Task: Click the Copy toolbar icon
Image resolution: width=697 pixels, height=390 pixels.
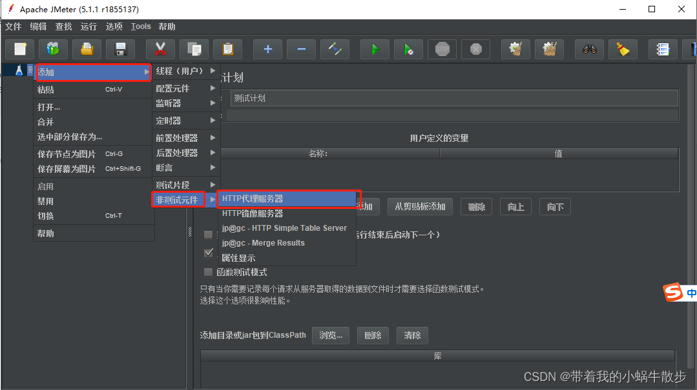Action: (194, 49)
